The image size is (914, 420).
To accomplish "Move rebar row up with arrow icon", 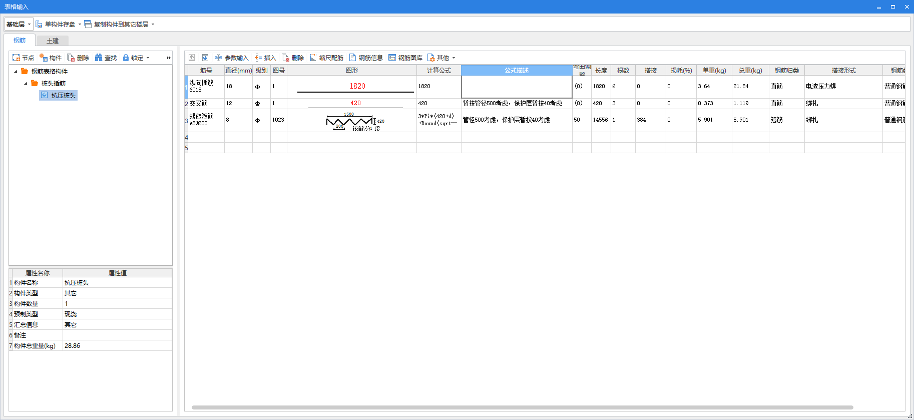I will tap(192, 58).
